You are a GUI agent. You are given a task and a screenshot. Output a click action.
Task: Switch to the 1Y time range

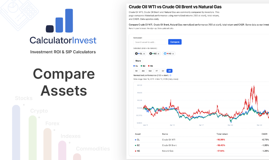(157, 71)
